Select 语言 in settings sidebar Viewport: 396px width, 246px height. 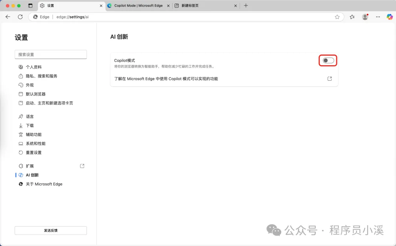(x=30, y=117)
